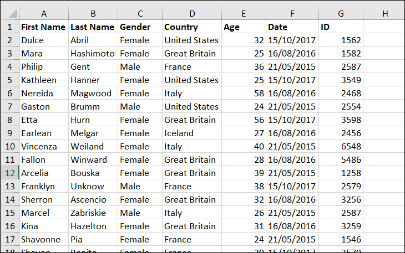
Task: Select row 16 header
Action: point(9,226)
